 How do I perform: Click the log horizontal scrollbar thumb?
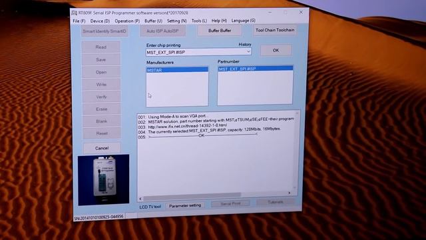tap(192, 195)
